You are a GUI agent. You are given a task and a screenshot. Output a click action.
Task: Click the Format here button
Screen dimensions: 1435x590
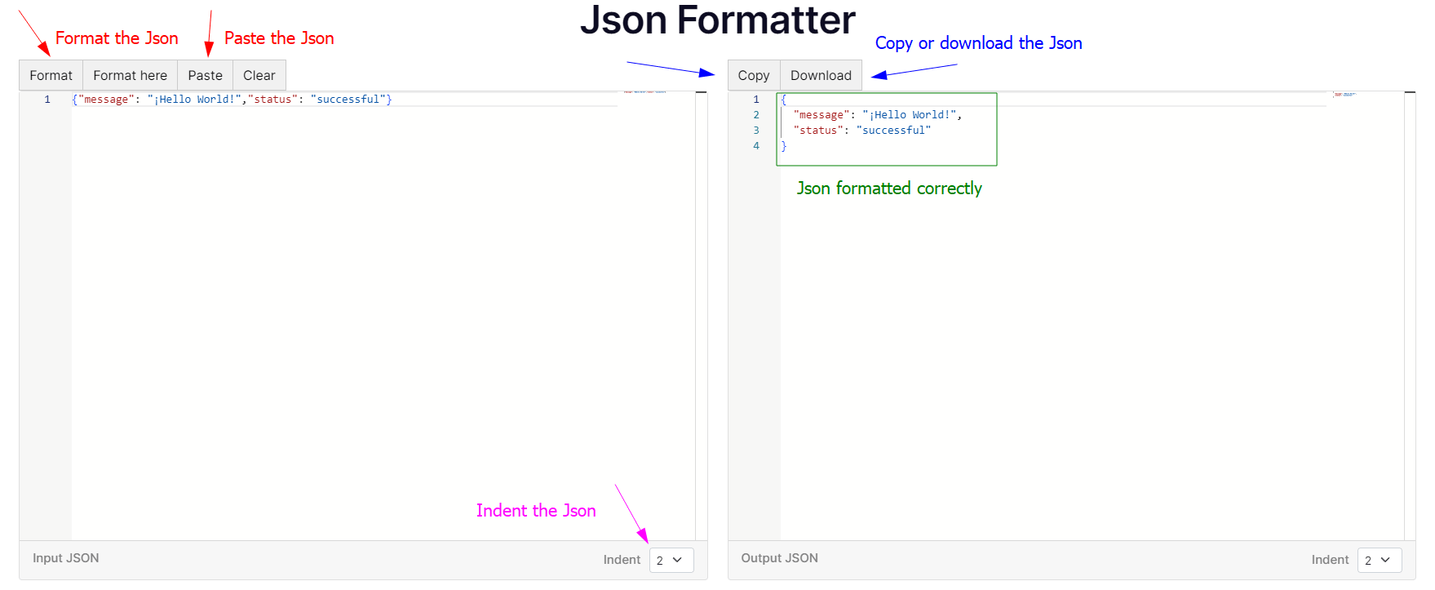point(130,75)
